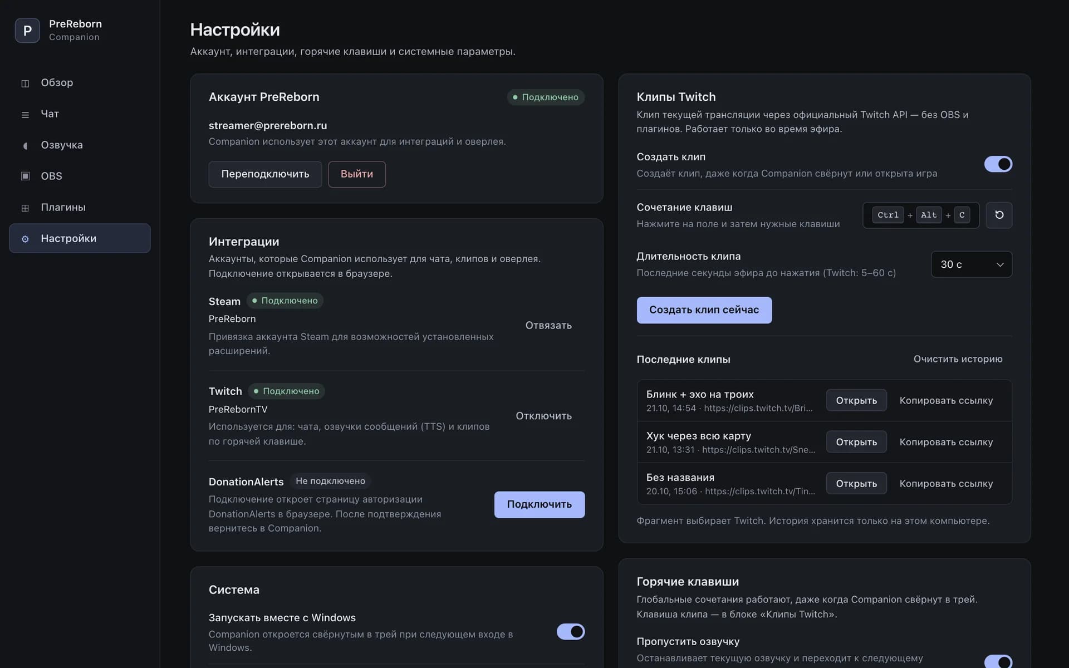Click the Выйти button
This screenshot has width=1069, height=668.
357,174
